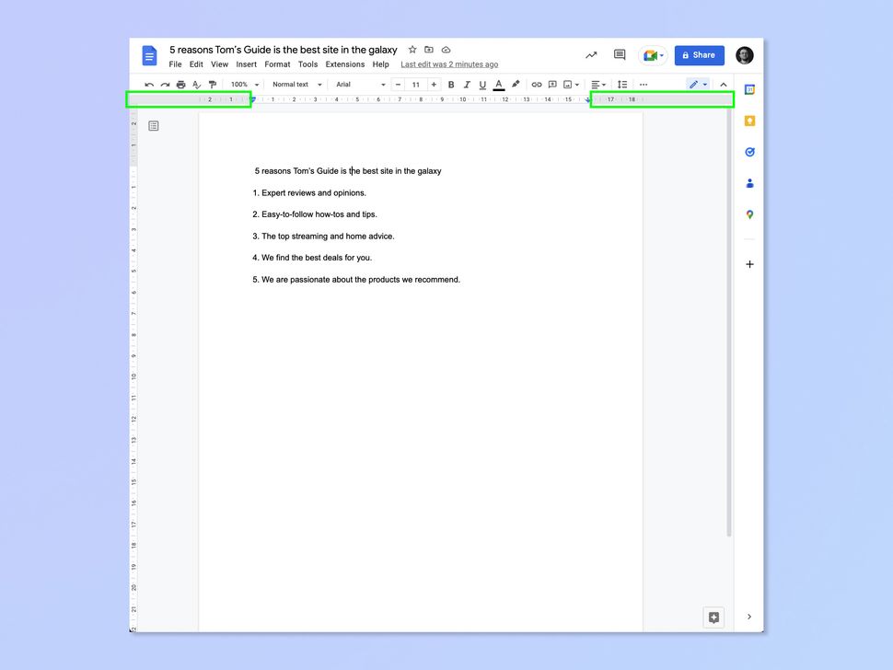
Task: Star the document next to its title
Action: coord(412,50)
